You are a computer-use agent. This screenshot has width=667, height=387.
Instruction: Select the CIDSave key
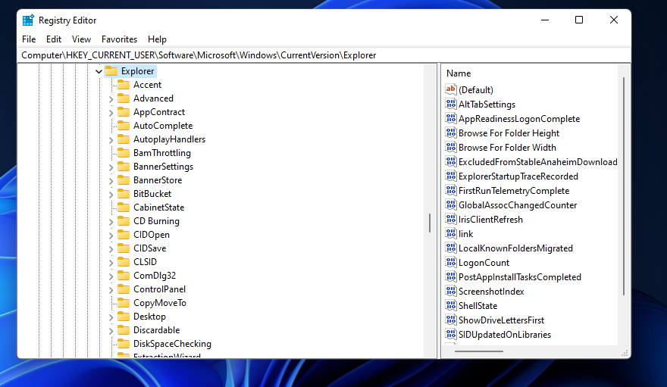(x=149, y=248)
